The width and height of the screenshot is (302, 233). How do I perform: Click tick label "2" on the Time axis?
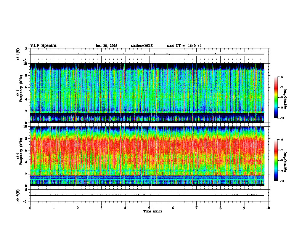tap(78, 208)
